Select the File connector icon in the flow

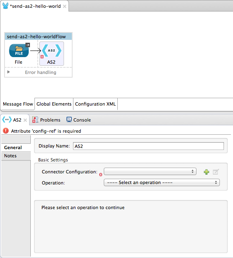pos(19,51)
